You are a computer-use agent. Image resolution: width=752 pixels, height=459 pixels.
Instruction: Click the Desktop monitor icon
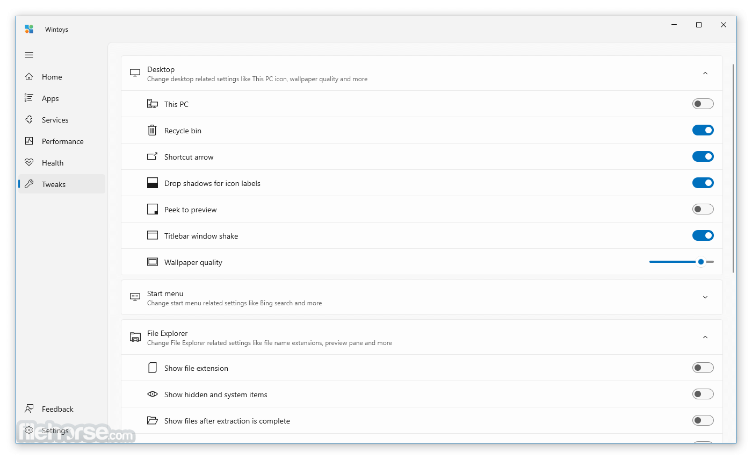click(135, 73)
